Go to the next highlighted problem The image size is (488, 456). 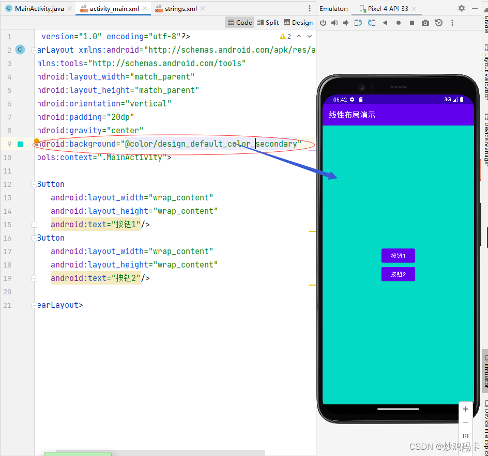click(310, 36)
